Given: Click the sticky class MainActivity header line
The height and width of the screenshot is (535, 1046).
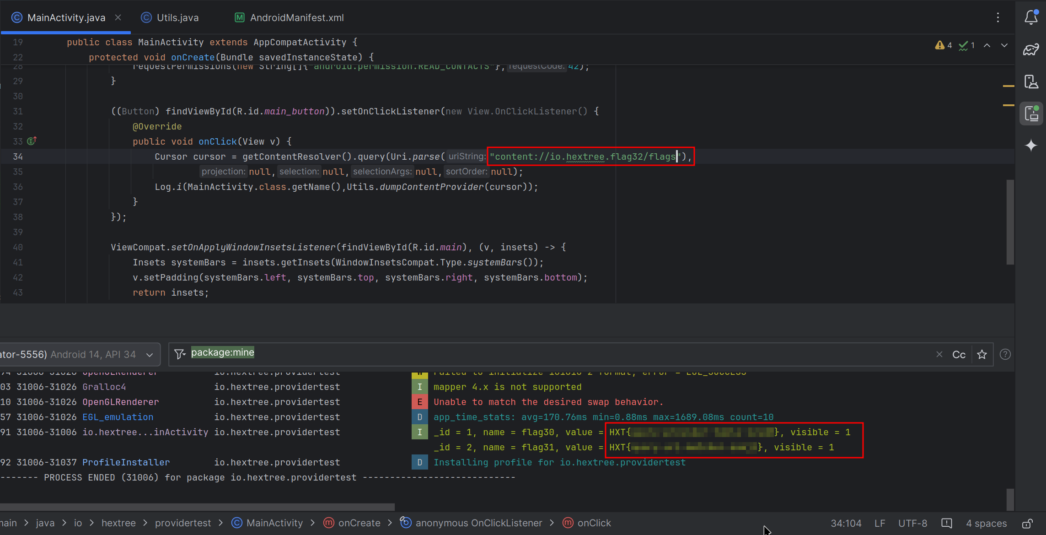Looking at the screenshot, I should click(x=212, y=42).
